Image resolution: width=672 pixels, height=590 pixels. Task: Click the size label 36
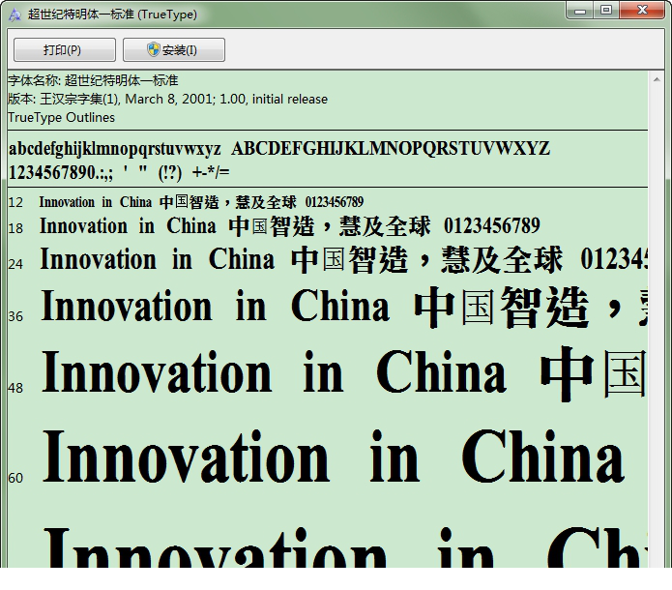pos(15,316)
